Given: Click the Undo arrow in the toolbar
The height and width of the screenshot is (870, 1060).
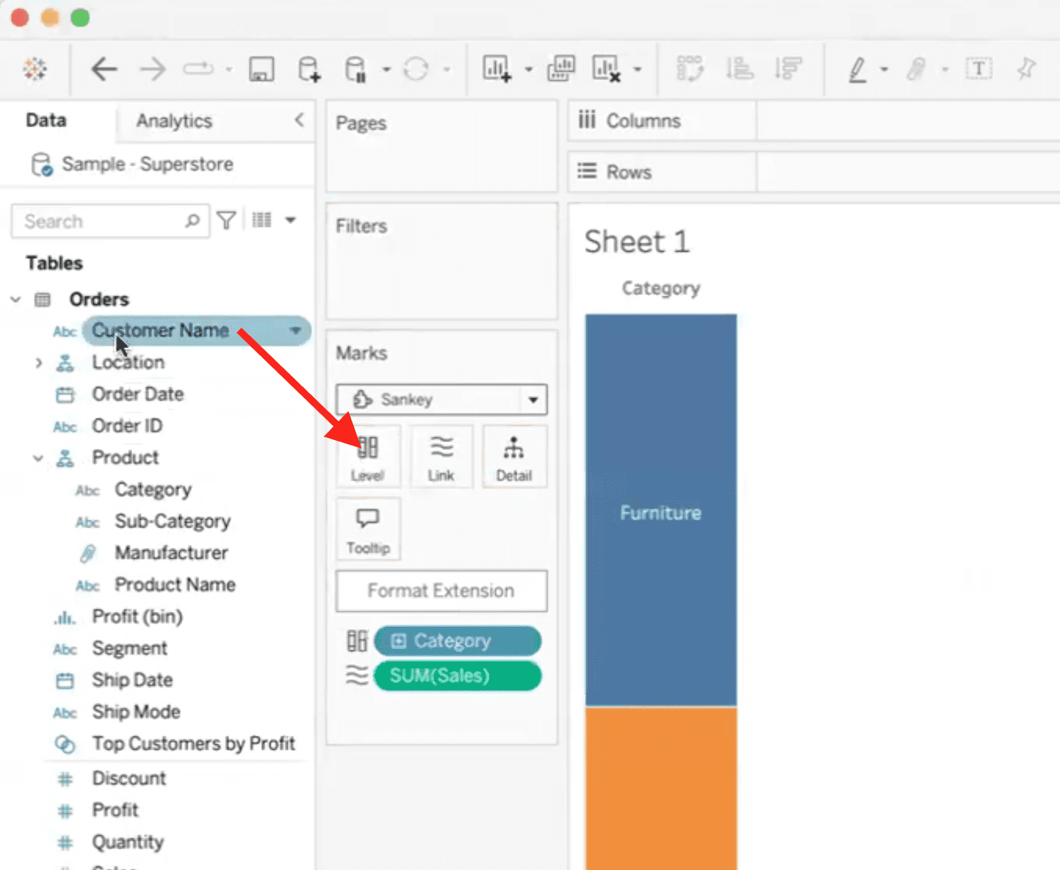Looking at the screenshot, I should coord(104,69).
